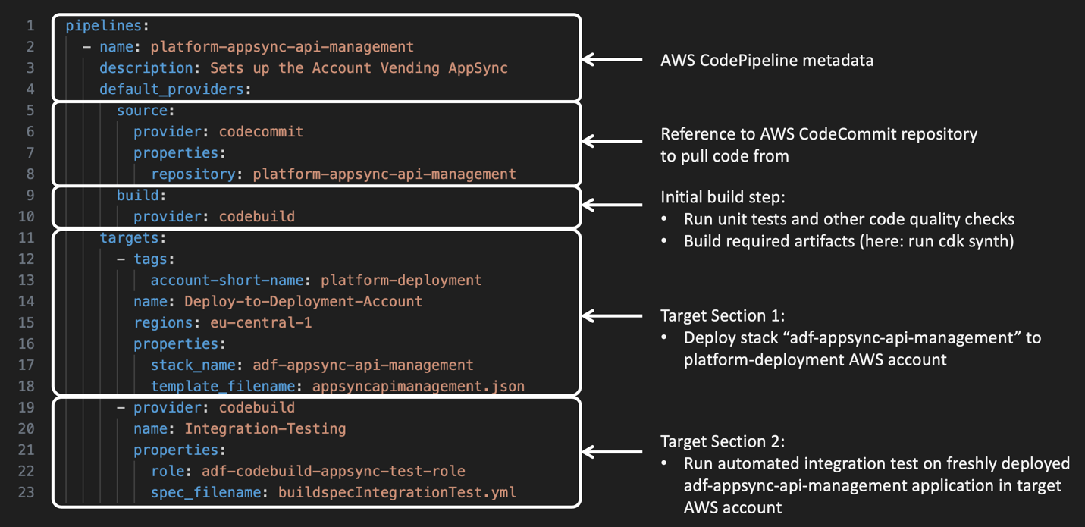Click the 'source:' key

click(146, 111)
